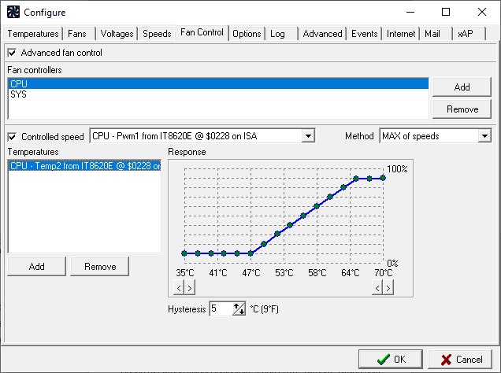Image resolution: width=501 pixels, height=373 pixels.
Task: Click Add below Temperatures list
Action: pyautogui.click(x=36, y=267)
